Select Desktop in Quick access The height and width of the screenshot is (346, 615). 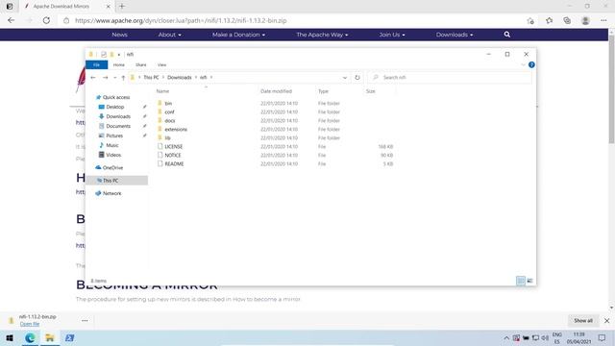(x=115, y=107)
